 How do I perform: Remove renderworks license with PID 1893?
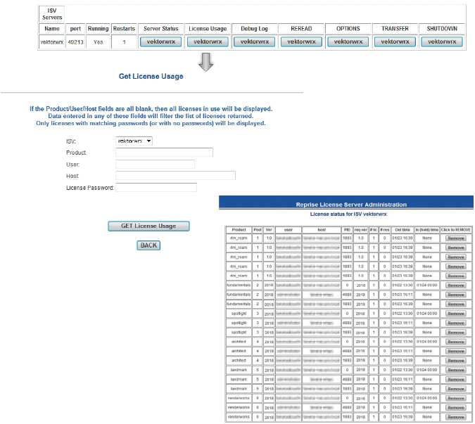pos(455,417)
